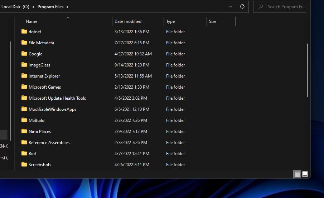This screenshot has width=324, height=198.
Task: Sort by the Size column
Action: (x=213, y=21)
